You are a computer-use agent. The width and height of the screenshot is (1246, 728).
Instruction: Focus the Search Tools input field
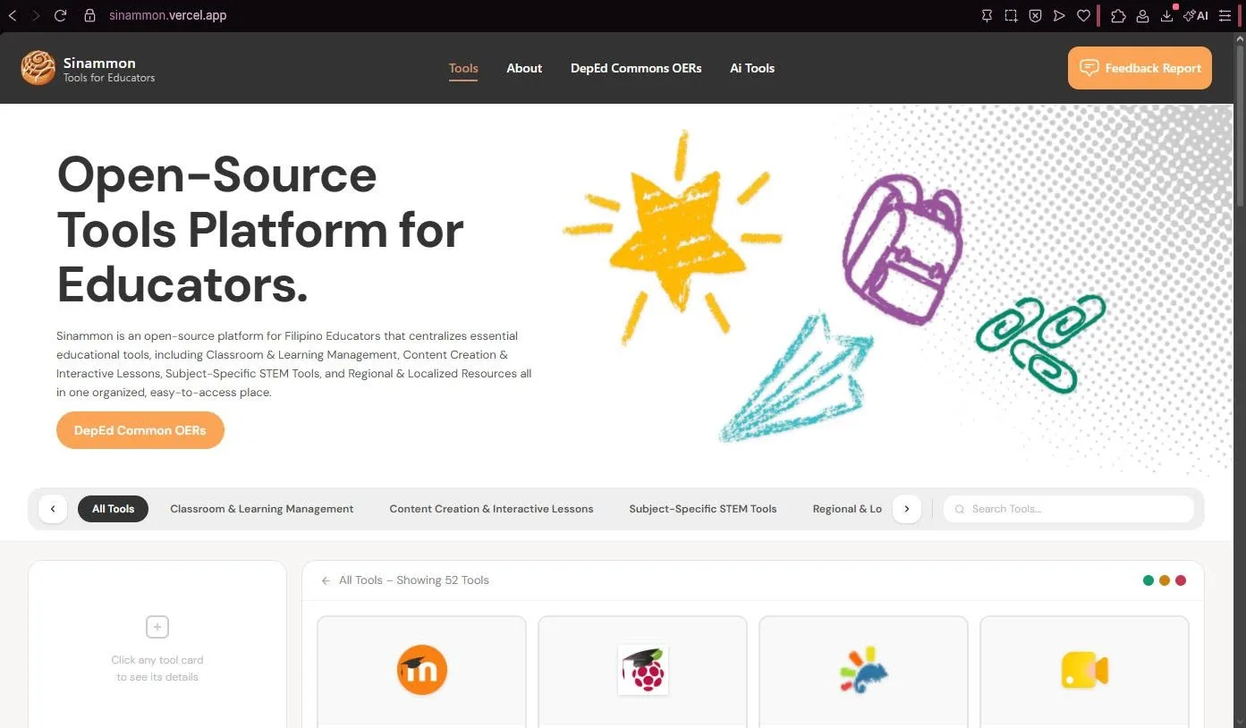coord(1069,509)
